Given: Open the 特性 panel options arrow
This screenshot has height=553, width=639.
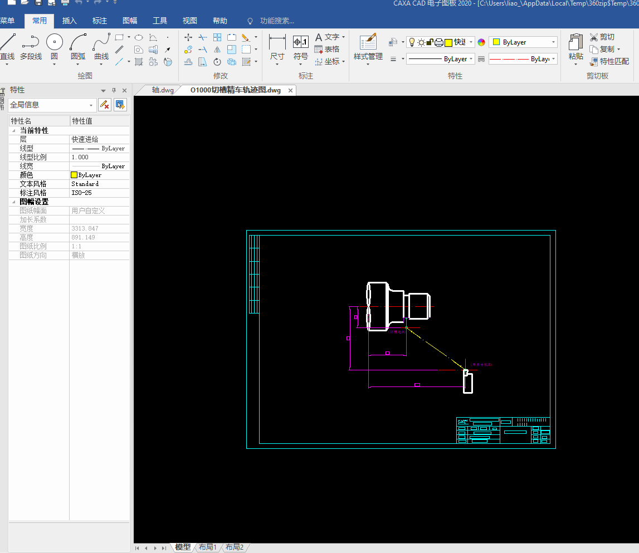Looking at the screenshot, I should 103,91.
